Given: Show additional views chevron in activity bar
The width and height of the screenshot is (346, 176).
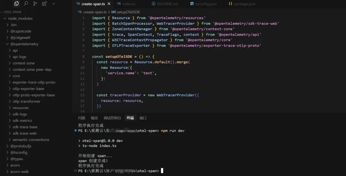Looking at the screenshot, I should [54, 3].
